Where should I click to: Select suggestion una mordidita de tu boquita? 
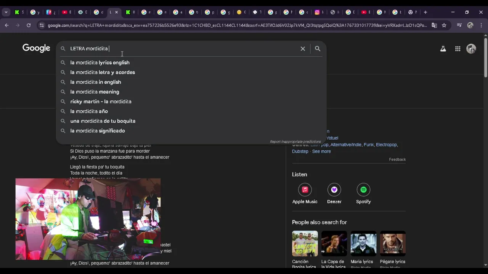[x=191, y=121]
